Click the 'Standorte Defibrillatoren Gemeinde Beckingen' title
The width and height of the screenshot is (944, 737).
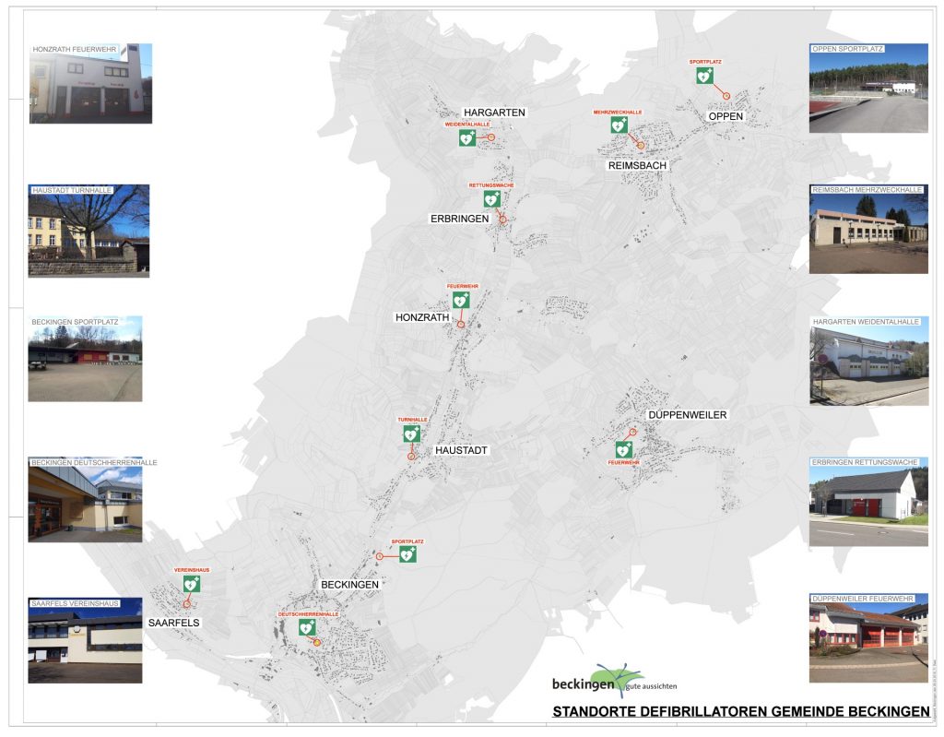[x=741, y=711]
